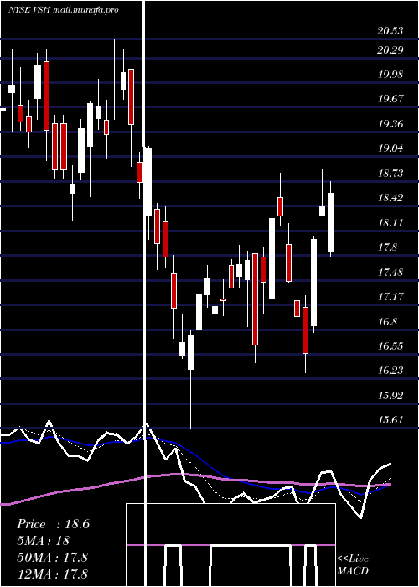
Task: Click the 19.98 price axis label
Action: tap(391, 74)
